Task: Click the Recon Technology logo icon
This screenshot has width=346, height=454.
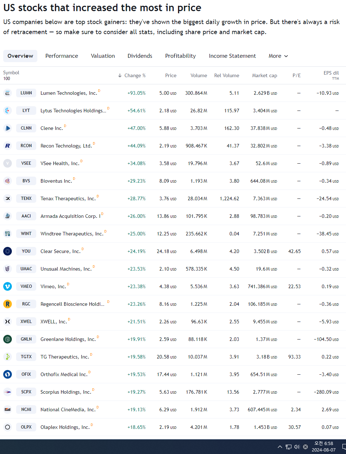Action: 8,146
